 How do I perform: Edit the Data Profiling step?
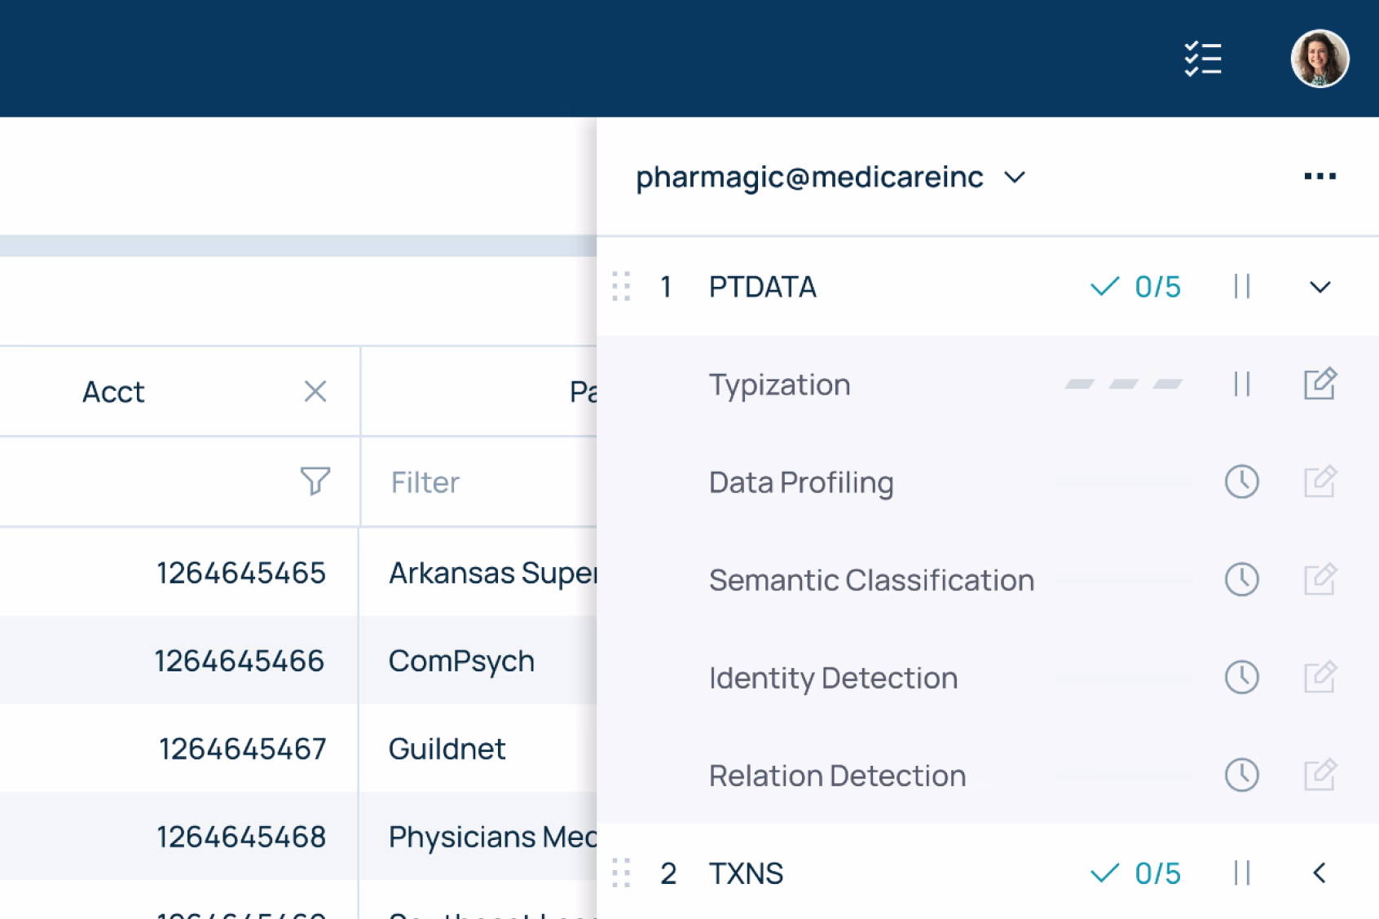click(x=1320, y=481)
